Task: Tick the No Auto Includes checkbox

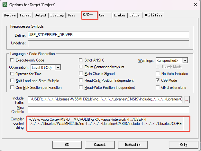Action: point(158,74)
